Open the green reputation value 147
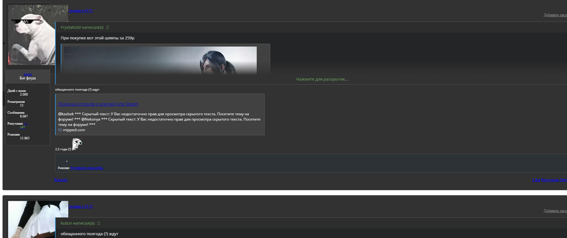567x238 pixels. pyautogui.click(x=23, y=127)
